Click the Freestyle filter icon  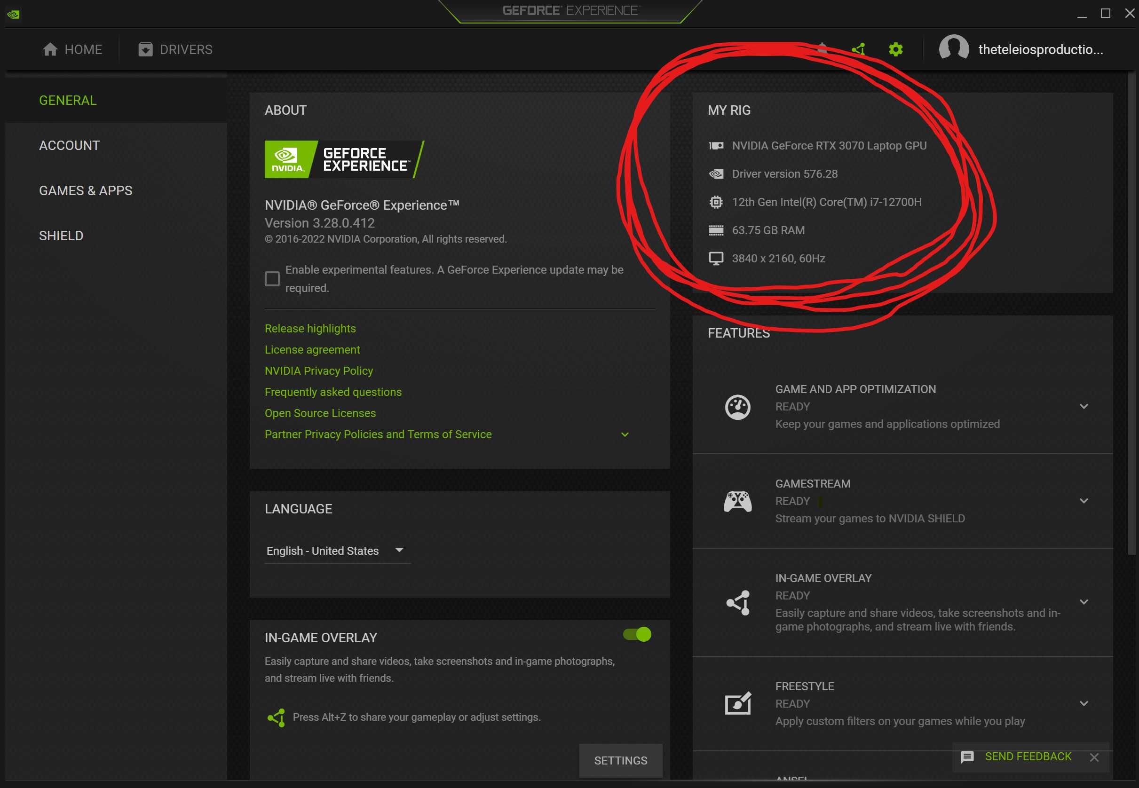[737, 703]
